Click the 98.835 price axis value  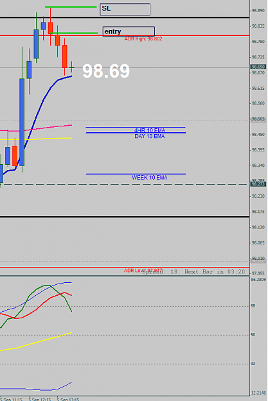tap(258, 26)
